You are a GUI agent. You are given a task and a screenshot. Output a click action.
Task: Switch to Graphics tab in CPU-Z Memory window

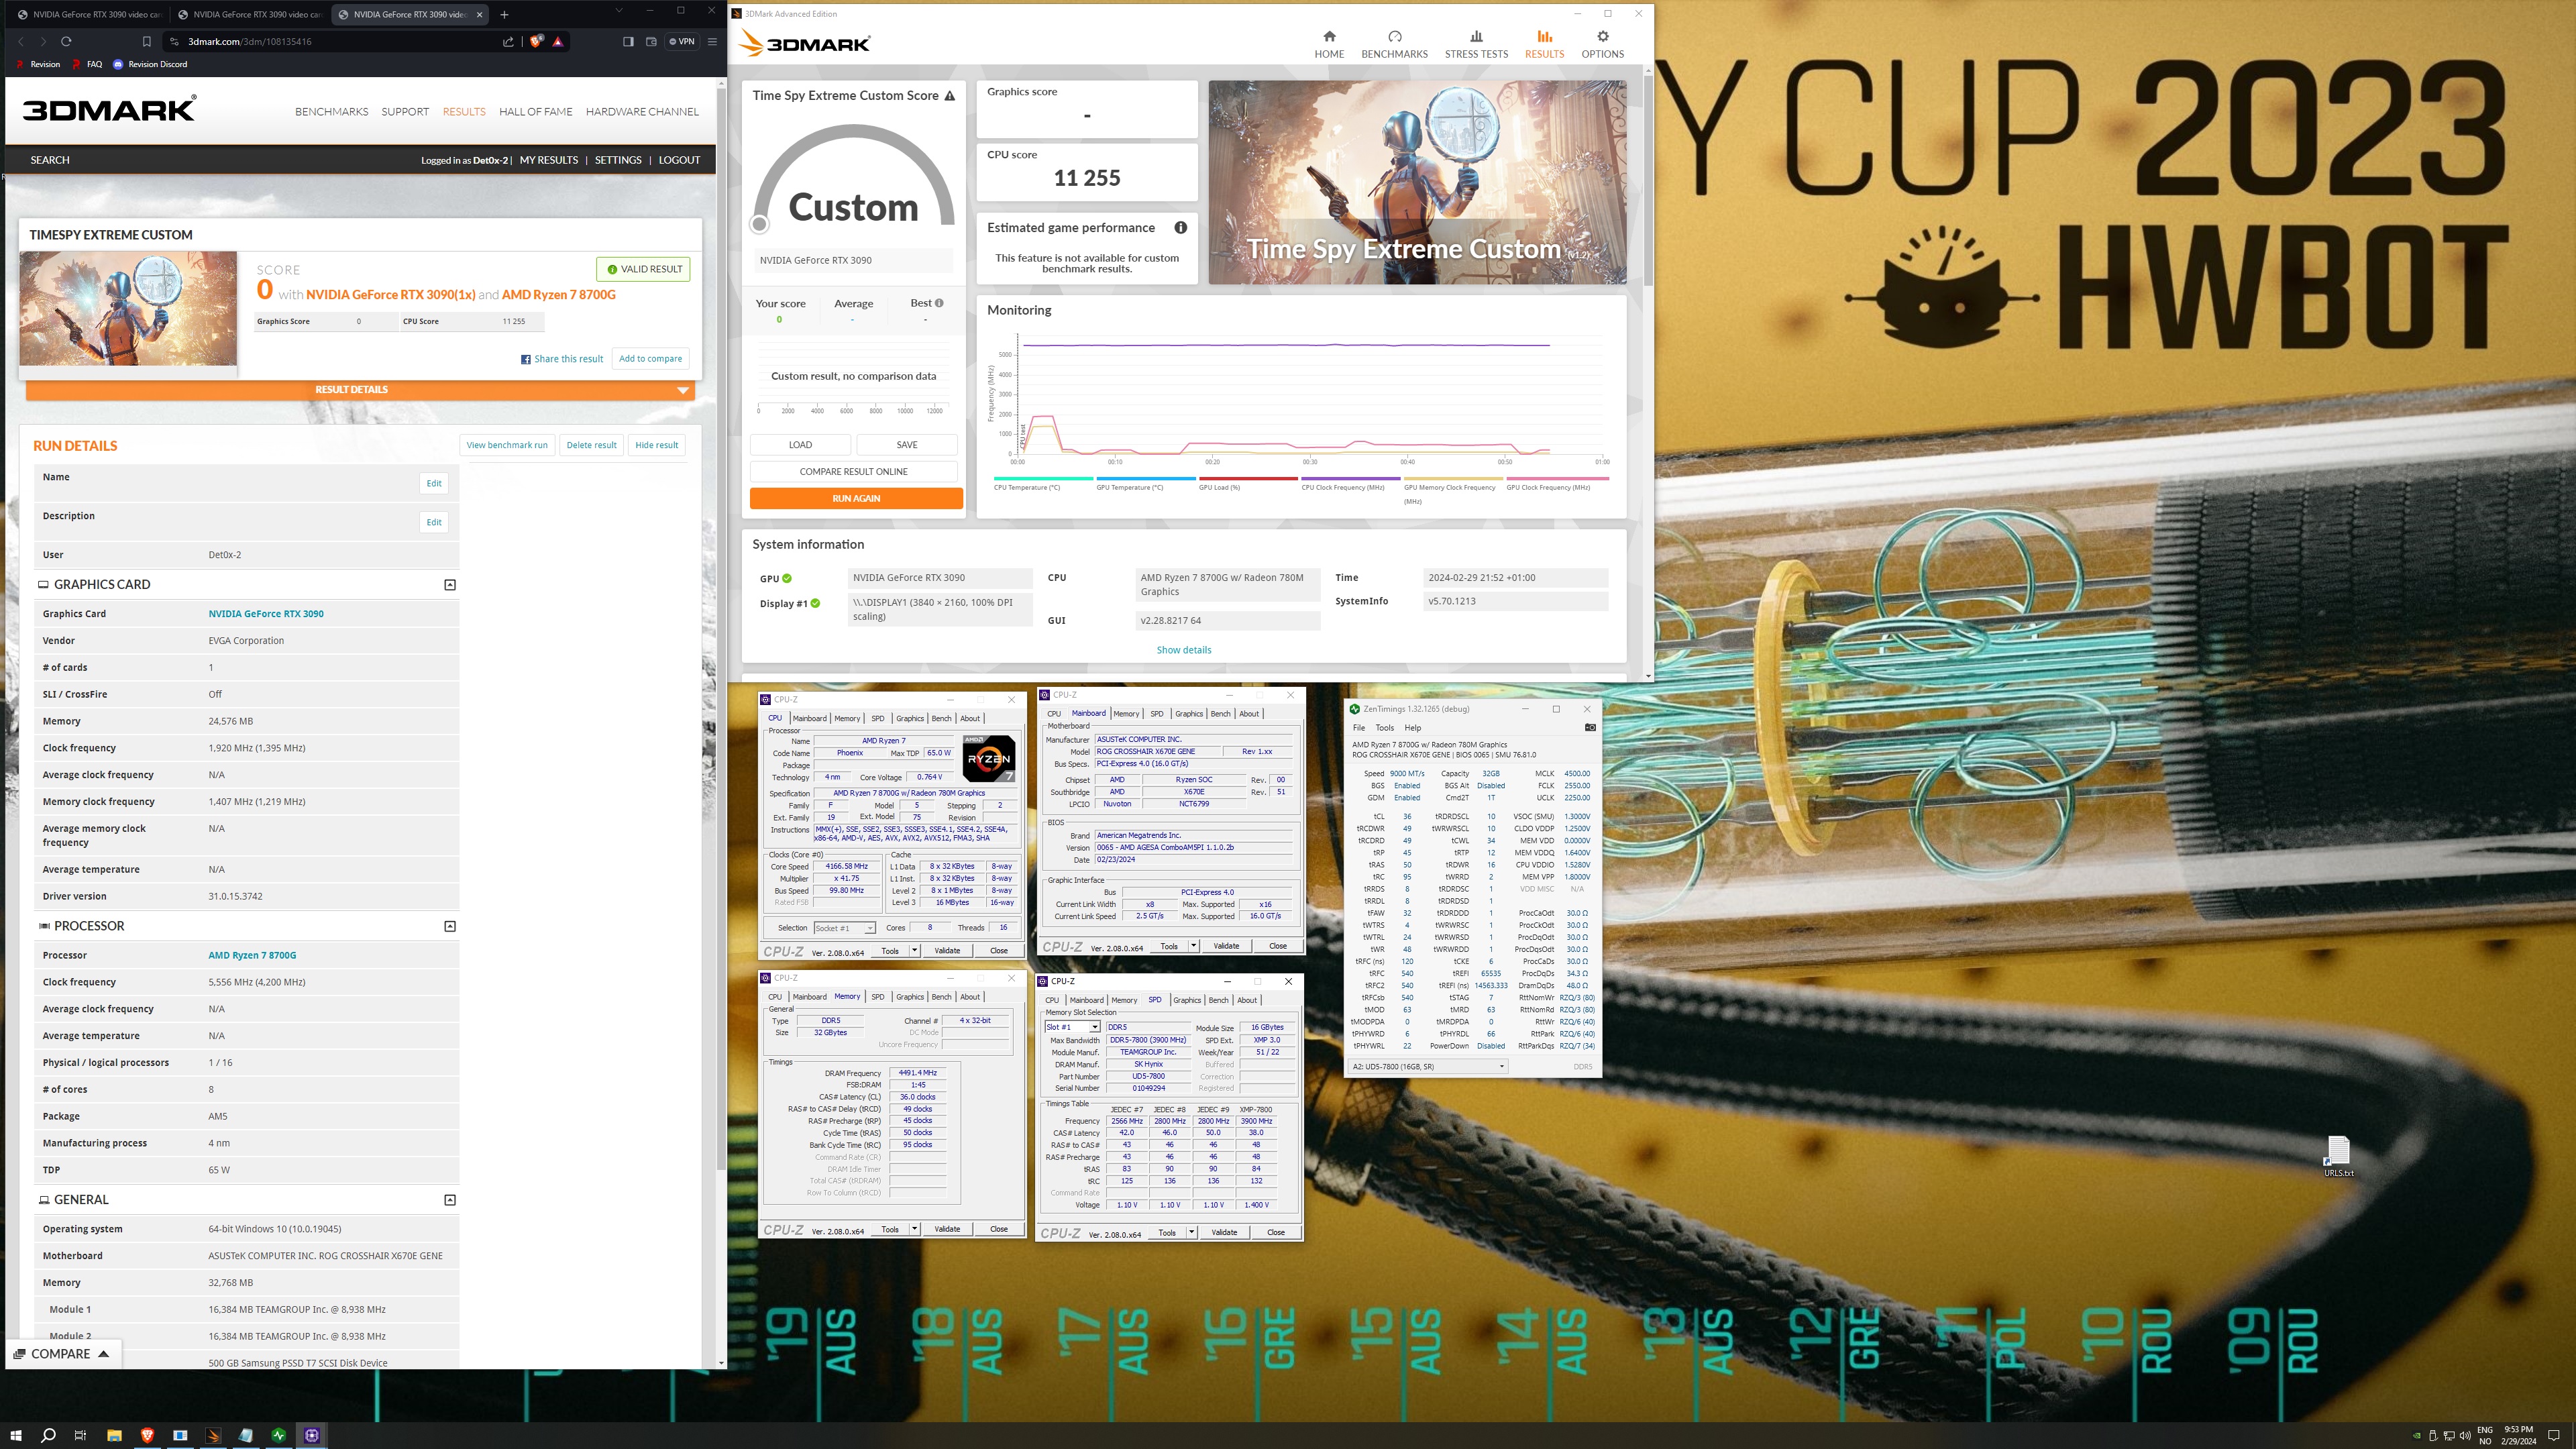click(910, 996)
